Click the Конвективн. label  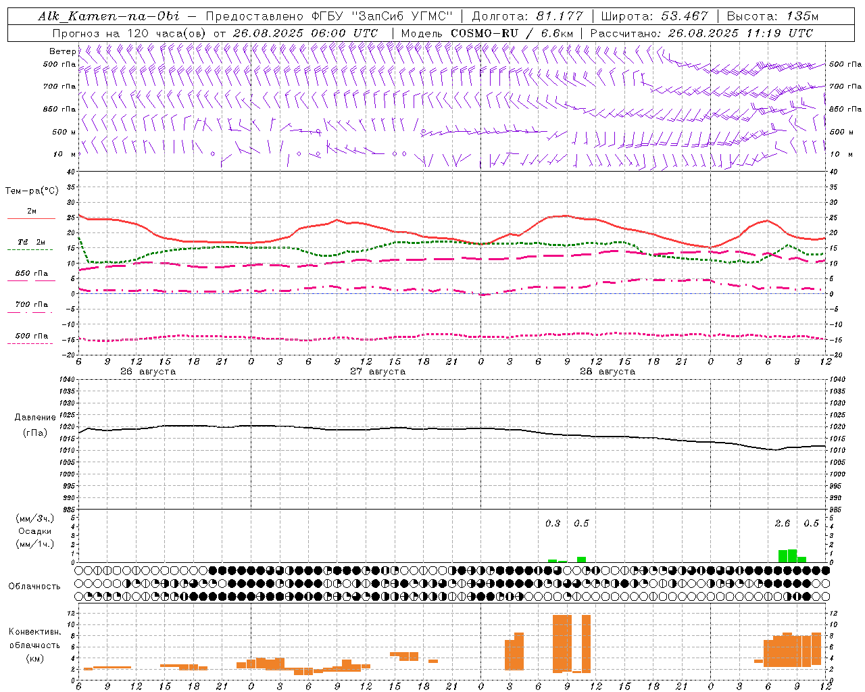point(34,632)
